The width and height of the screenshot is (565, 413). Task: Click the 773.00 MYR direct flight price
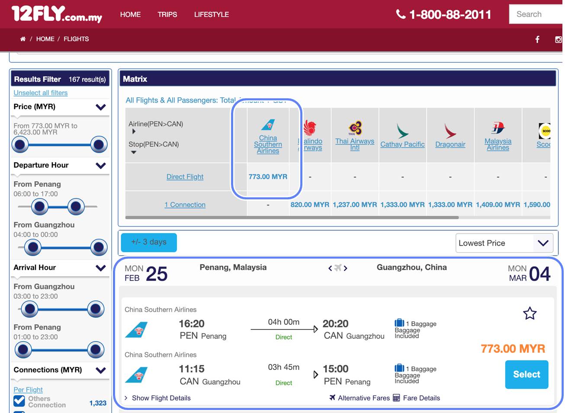(268, 176)
